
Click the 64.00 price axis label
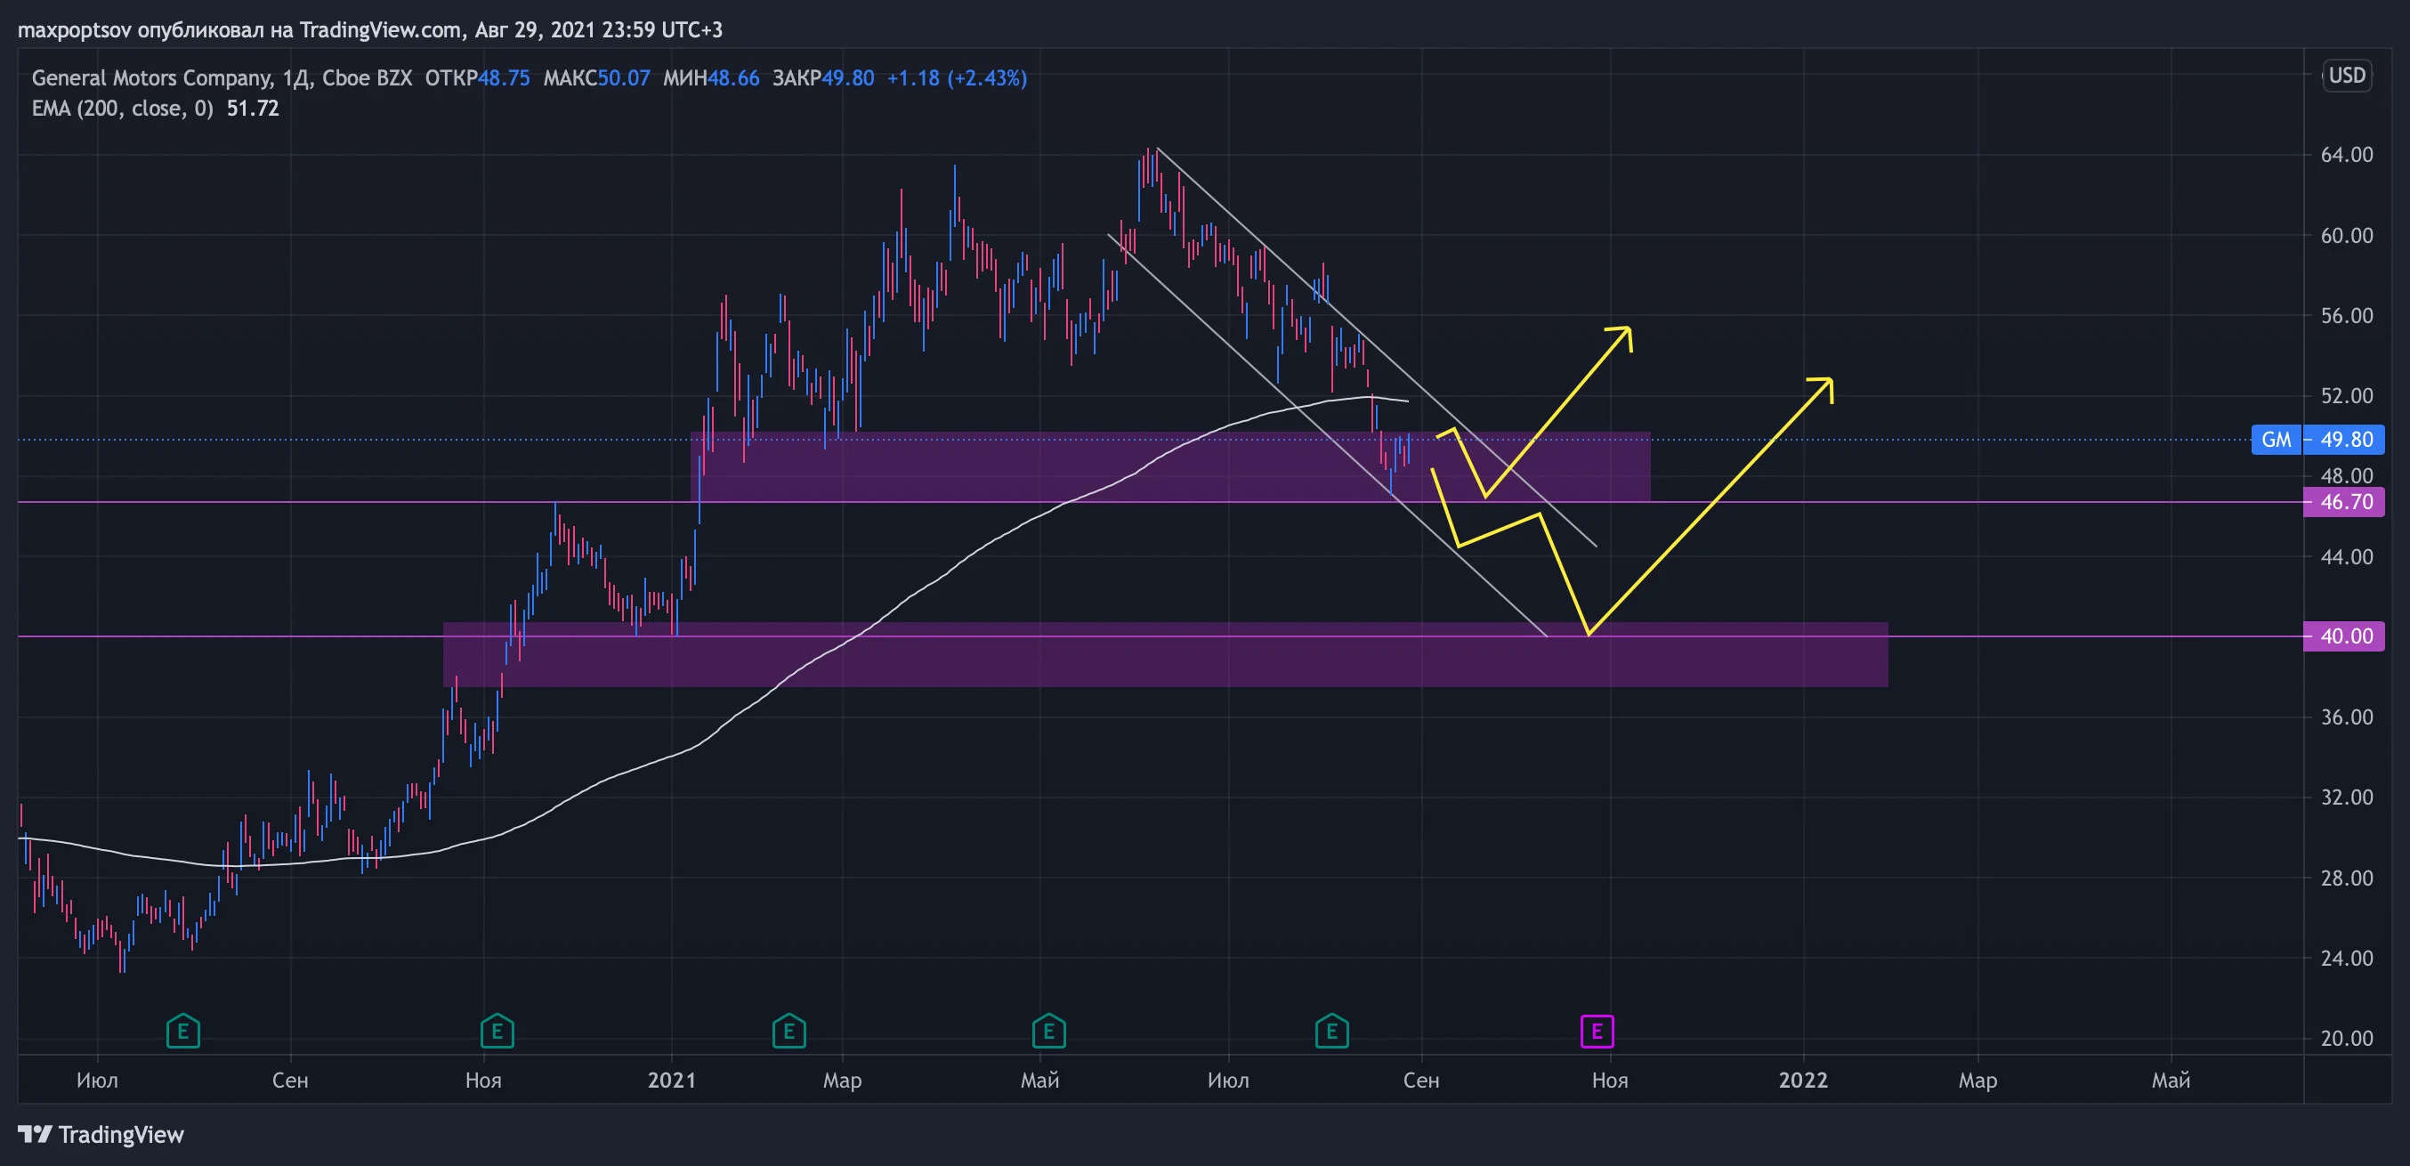point(2347,154)
